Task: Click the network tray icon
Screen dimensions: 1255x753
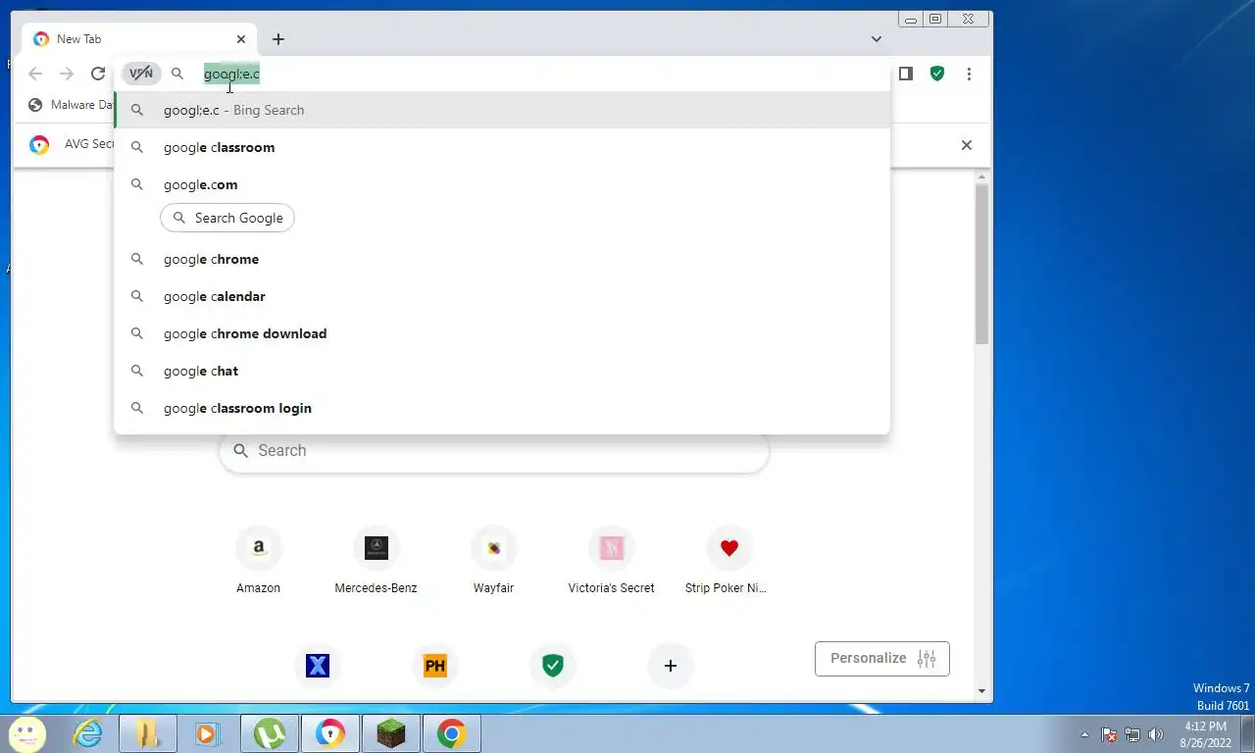Action: click(1132, 734)
